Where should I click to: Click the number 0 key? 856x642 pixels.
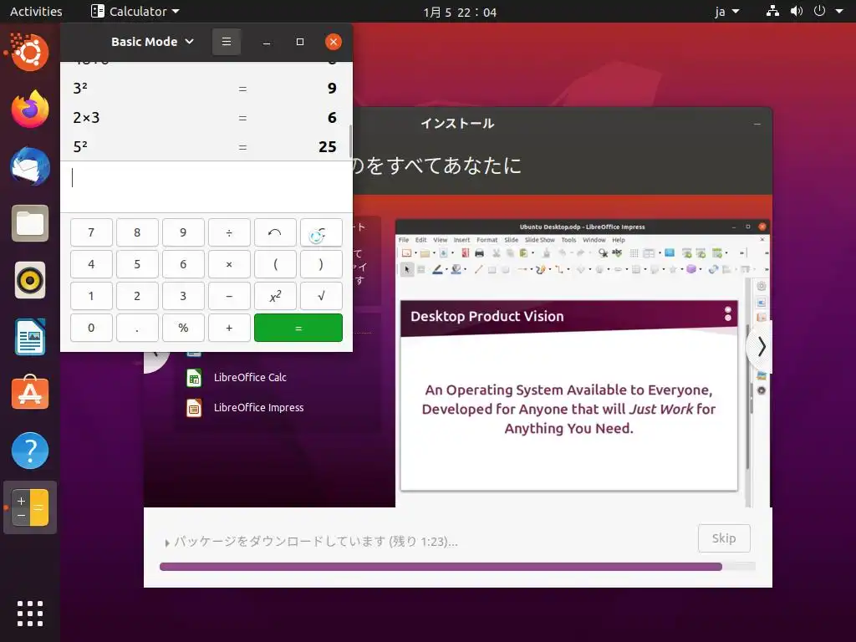(x=91, y=328)
